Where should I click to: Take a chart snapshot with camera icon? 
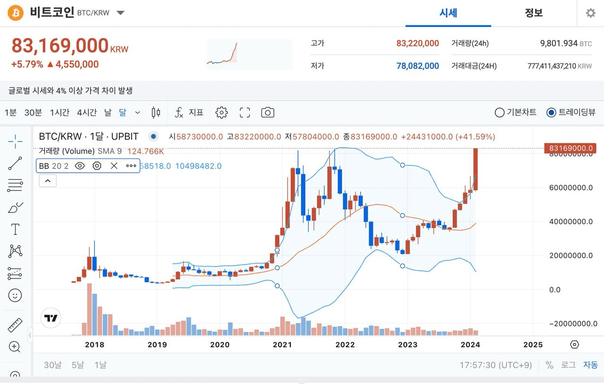268,112
